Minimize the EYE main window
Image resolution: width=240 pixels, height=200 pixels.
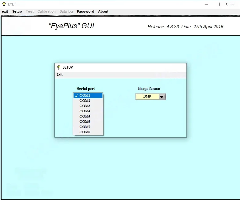tap(206, 4)
